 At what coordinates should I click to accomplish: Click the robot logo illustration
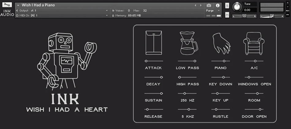pos(67,61)
